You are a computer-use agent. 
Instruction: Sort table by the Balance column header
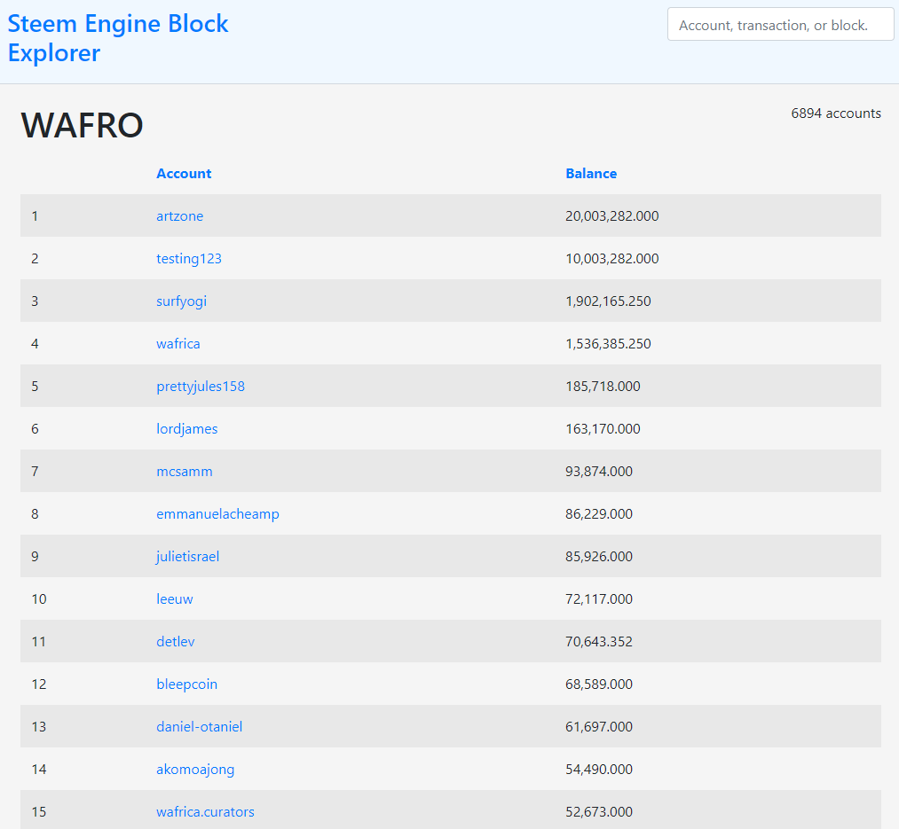590,174
